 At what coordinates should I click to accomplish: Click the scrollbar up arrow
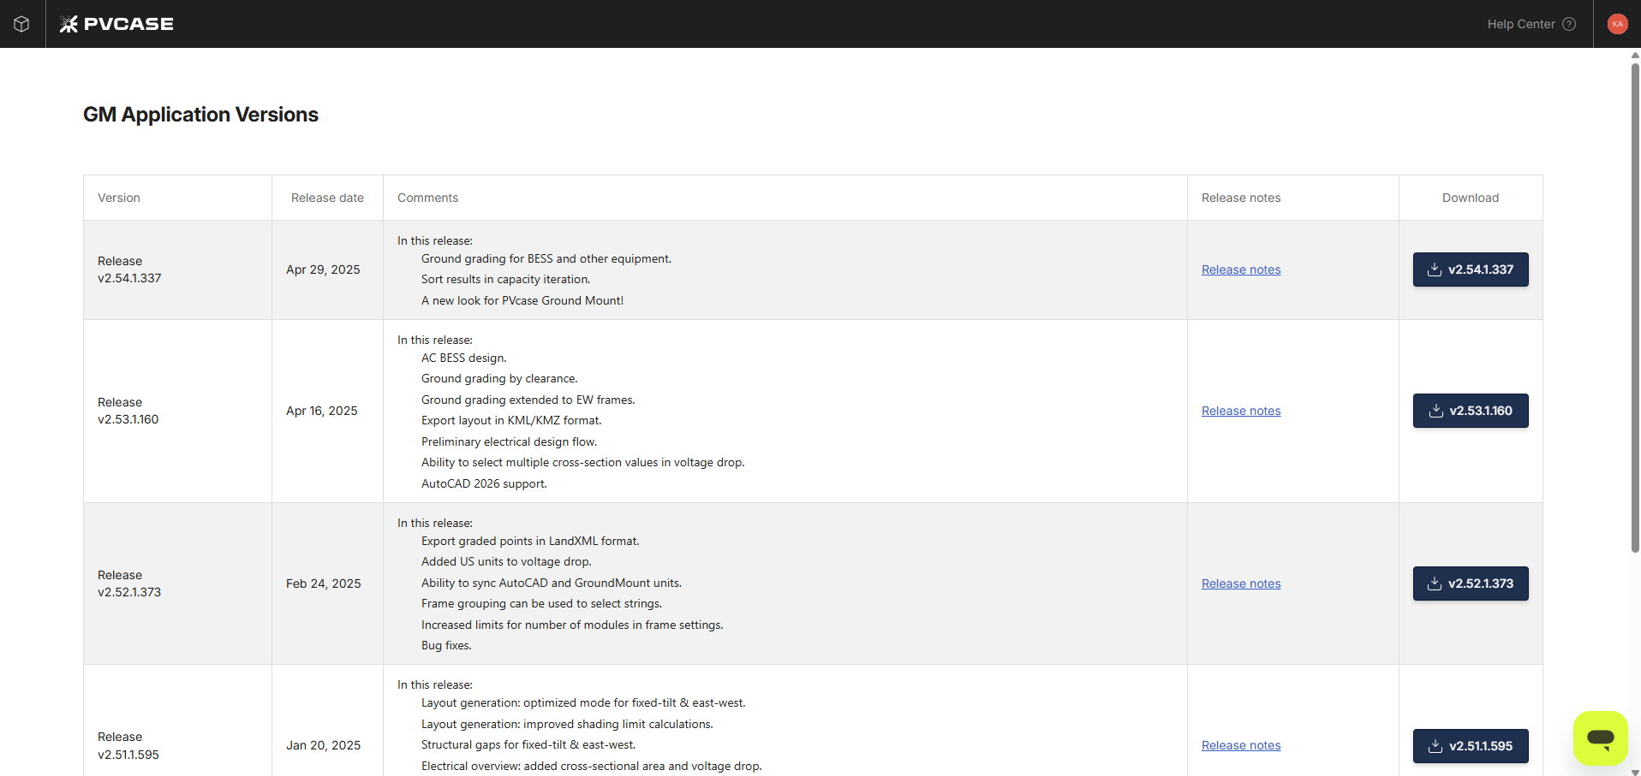1635,55
